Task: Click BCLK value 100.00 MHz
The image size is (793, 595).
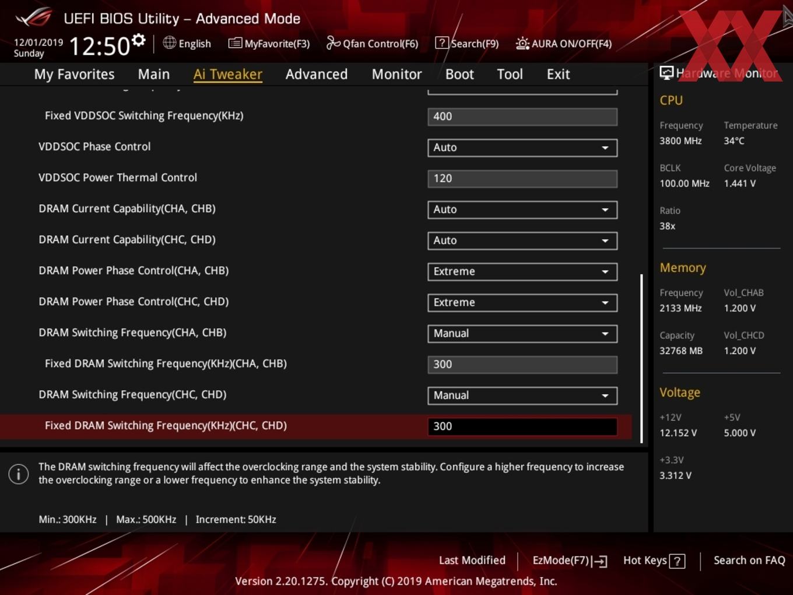Action: point(685,183)
